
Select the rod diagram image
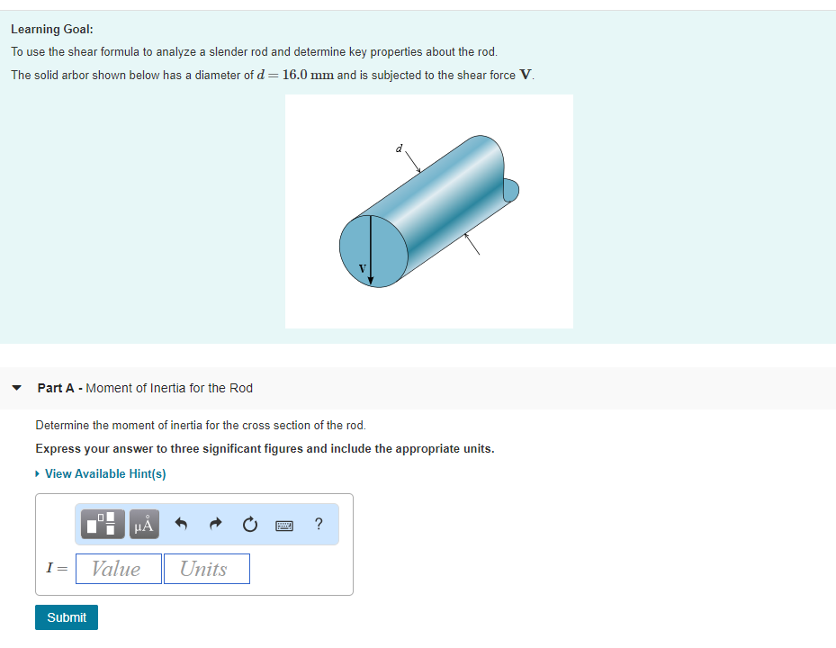tap(429, 211)
